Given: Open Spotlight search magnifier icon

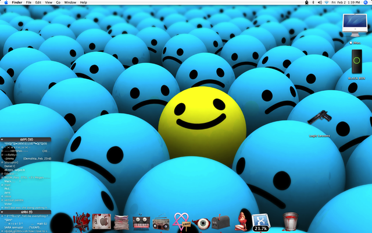Looking at the screenshot, I should coord(366,2).
